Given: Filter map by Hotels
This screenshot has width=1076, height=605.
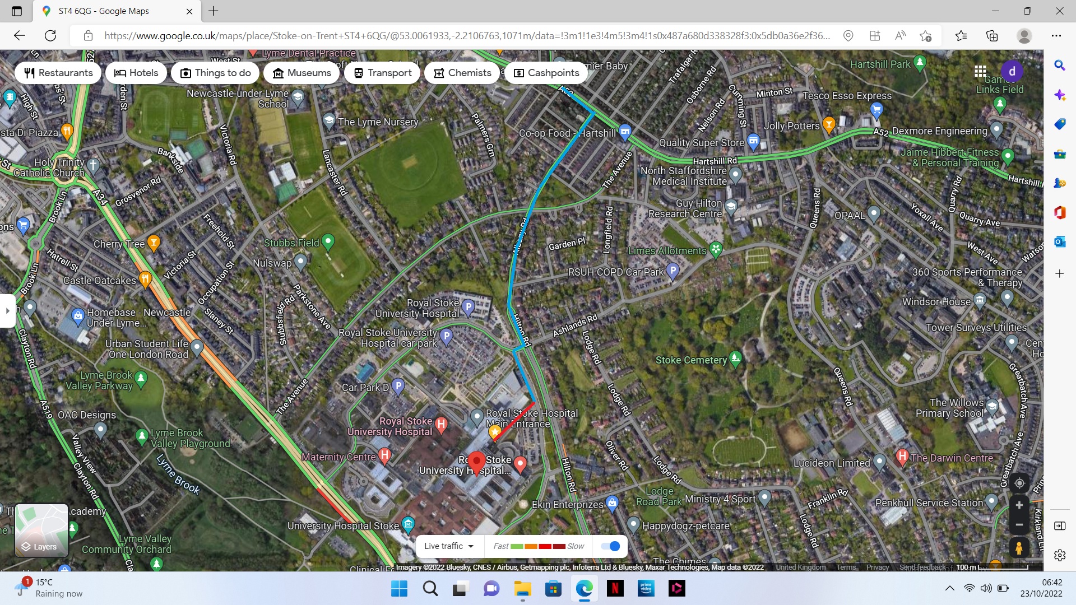Looking at the screenshot, I should coord(136,73).
